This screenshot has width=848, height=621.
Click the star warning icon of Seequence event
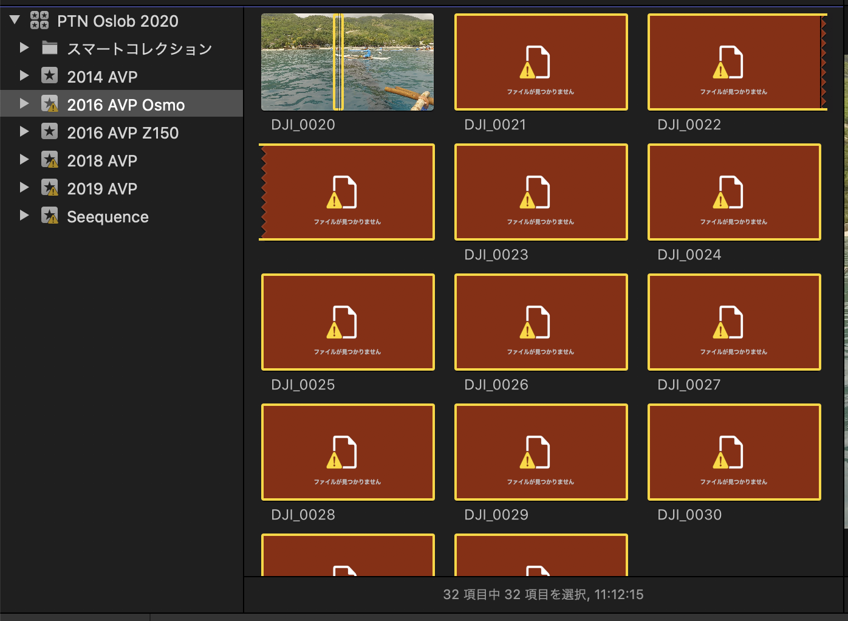click(50, 216)
